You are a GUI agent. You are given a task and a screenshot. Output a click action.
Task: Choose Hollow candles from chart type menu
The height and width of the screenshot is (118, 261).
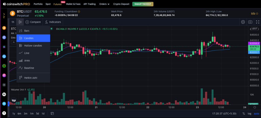33,46
